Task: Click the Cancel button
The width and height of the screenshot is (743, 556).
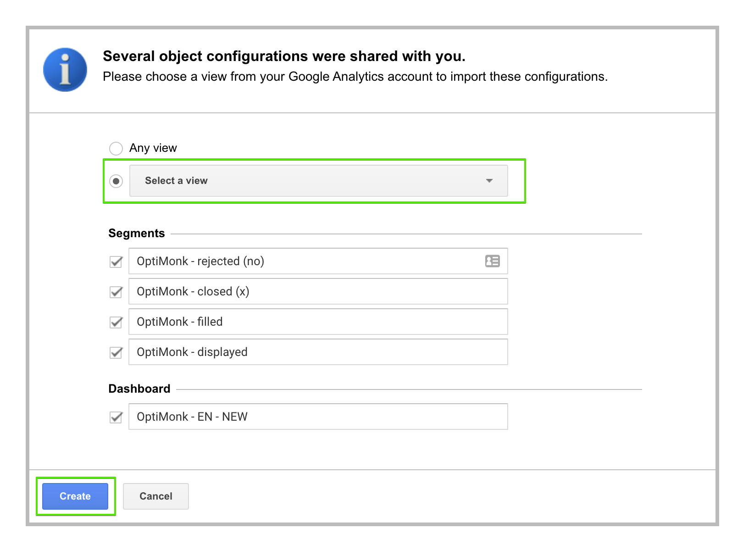Action: click(156, 496)
